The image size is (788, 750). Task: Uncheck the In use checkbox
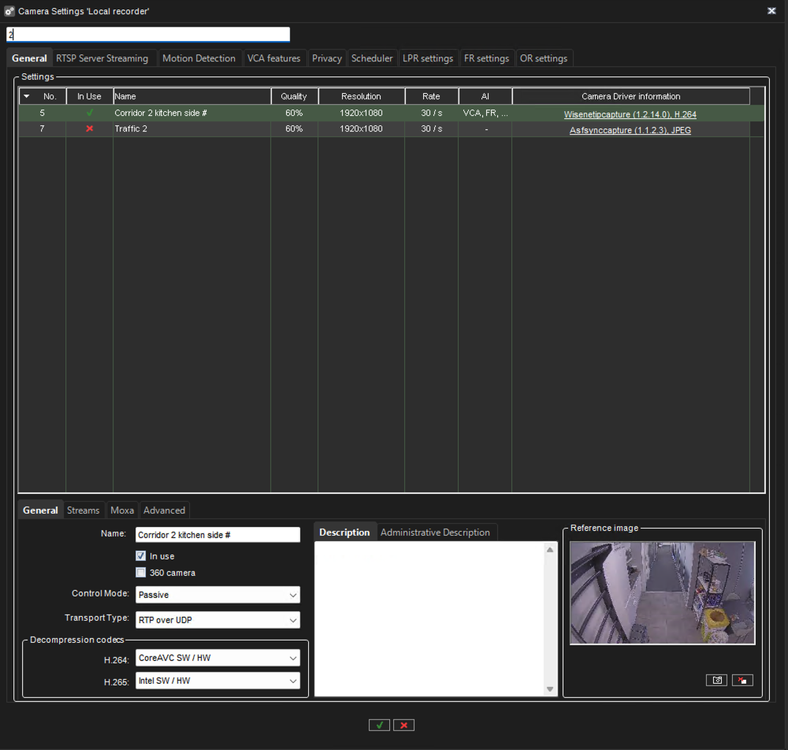tap(141, 556)
